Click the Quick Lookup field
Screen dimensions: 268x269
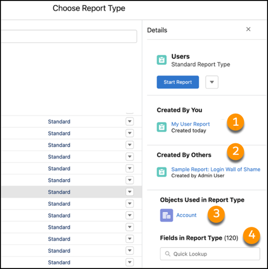click(x=213, y=254)
